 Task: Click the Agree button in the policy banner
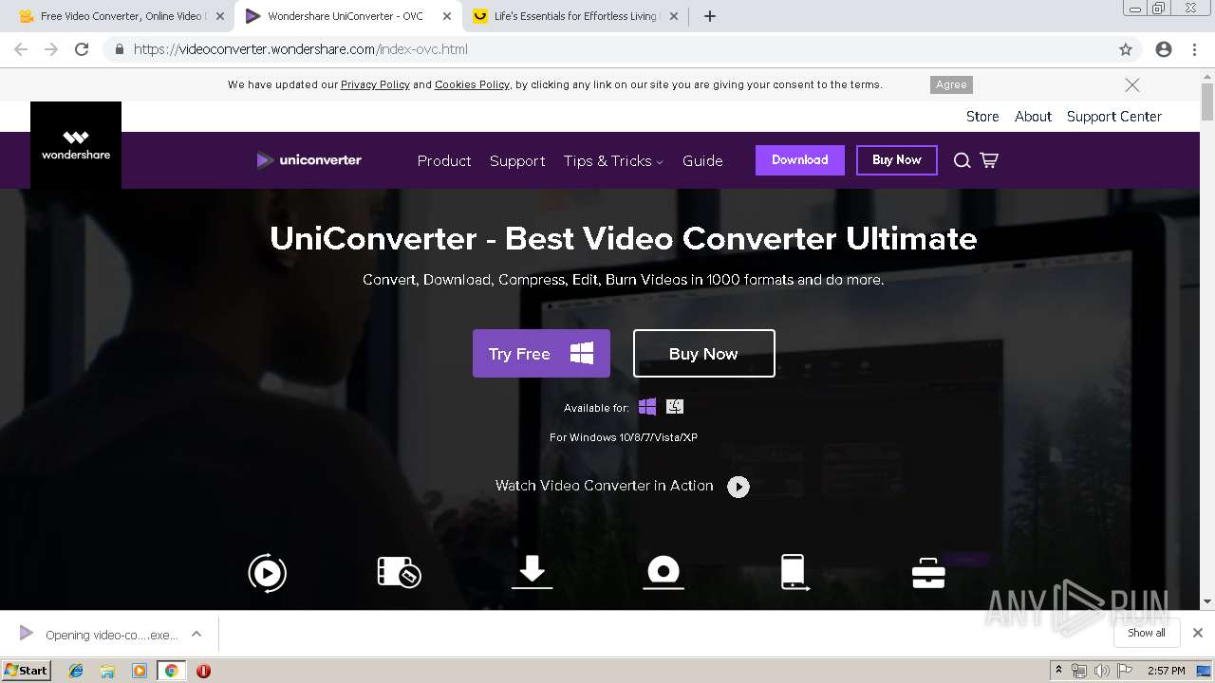pos(951,84)
